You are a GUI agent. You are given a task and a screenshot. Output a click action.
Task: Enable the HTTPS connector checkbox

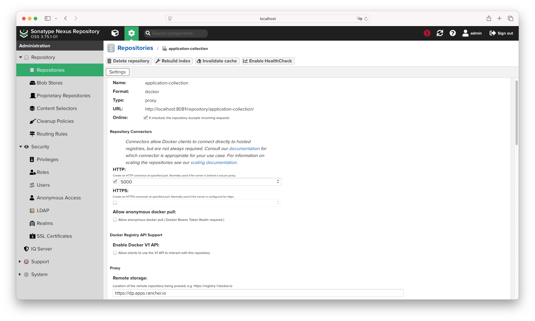[115, 203]
